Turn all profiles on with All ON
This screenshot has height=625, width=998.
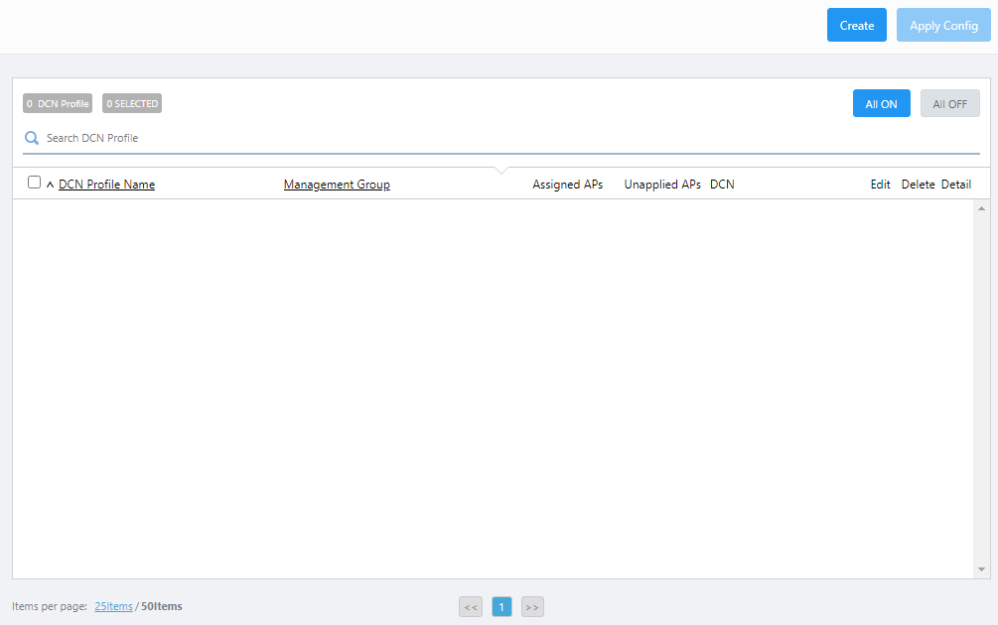[881, 104]
